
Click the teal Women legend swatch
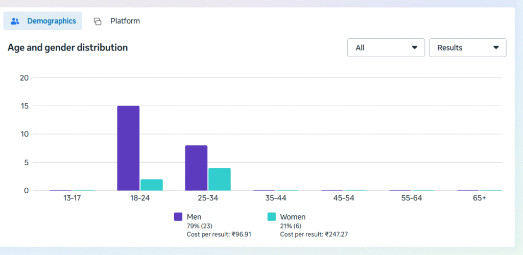click(272, 217)
